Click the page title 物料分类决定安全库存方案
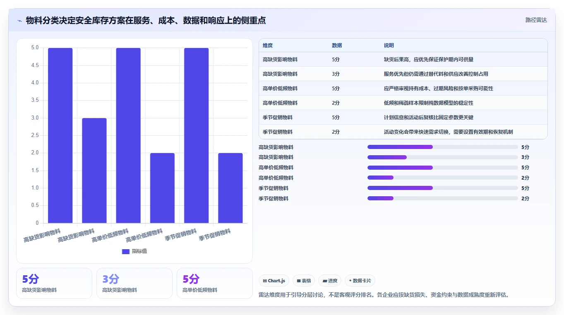This screenshot has width=564, height=315. 146,20
